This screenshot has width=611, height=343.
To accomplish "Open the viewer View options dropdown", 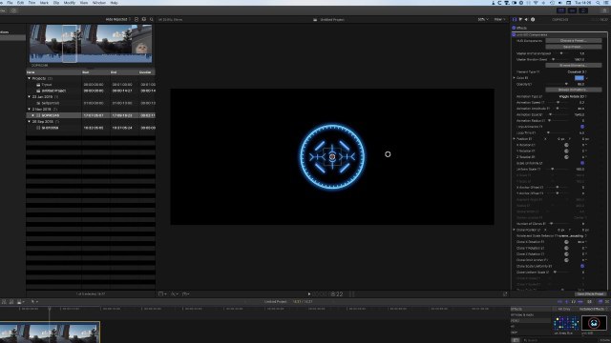I will [x=499, y=19].
